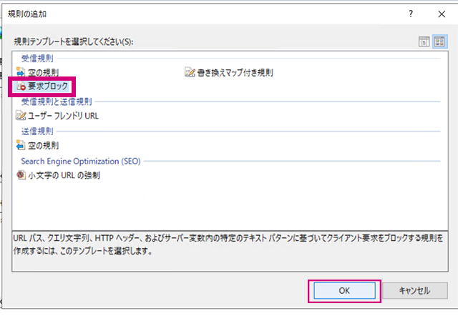Open help with the question mark button
Image resolution: width=458 pixels, height=316 pixels.
click(x=411, y=14)
